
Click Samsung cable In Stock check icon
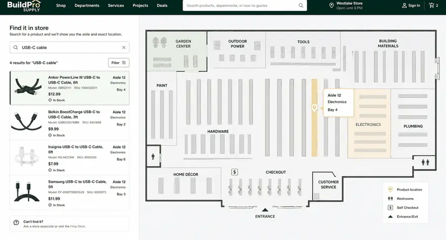pyautogui.click(x=50, y=205)
